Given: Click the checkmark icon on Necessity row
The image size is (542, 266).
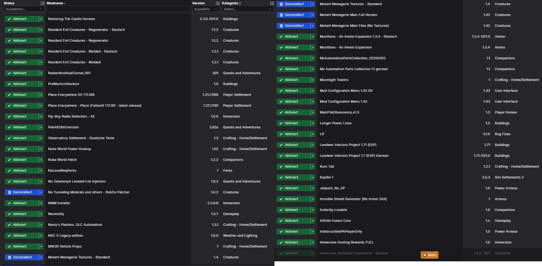Looking at the screenshot, I should [x=9, y=214].
